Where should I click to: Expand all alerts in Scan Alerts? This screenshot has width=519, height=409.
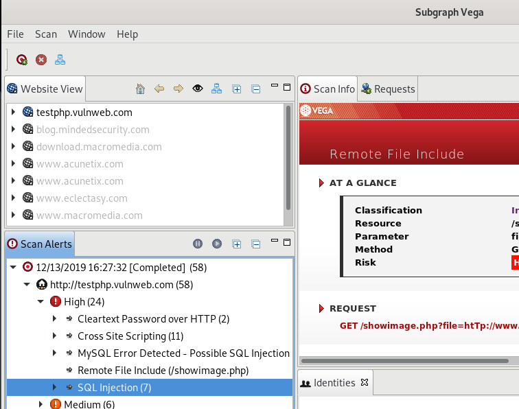click(x=237, y=244)
